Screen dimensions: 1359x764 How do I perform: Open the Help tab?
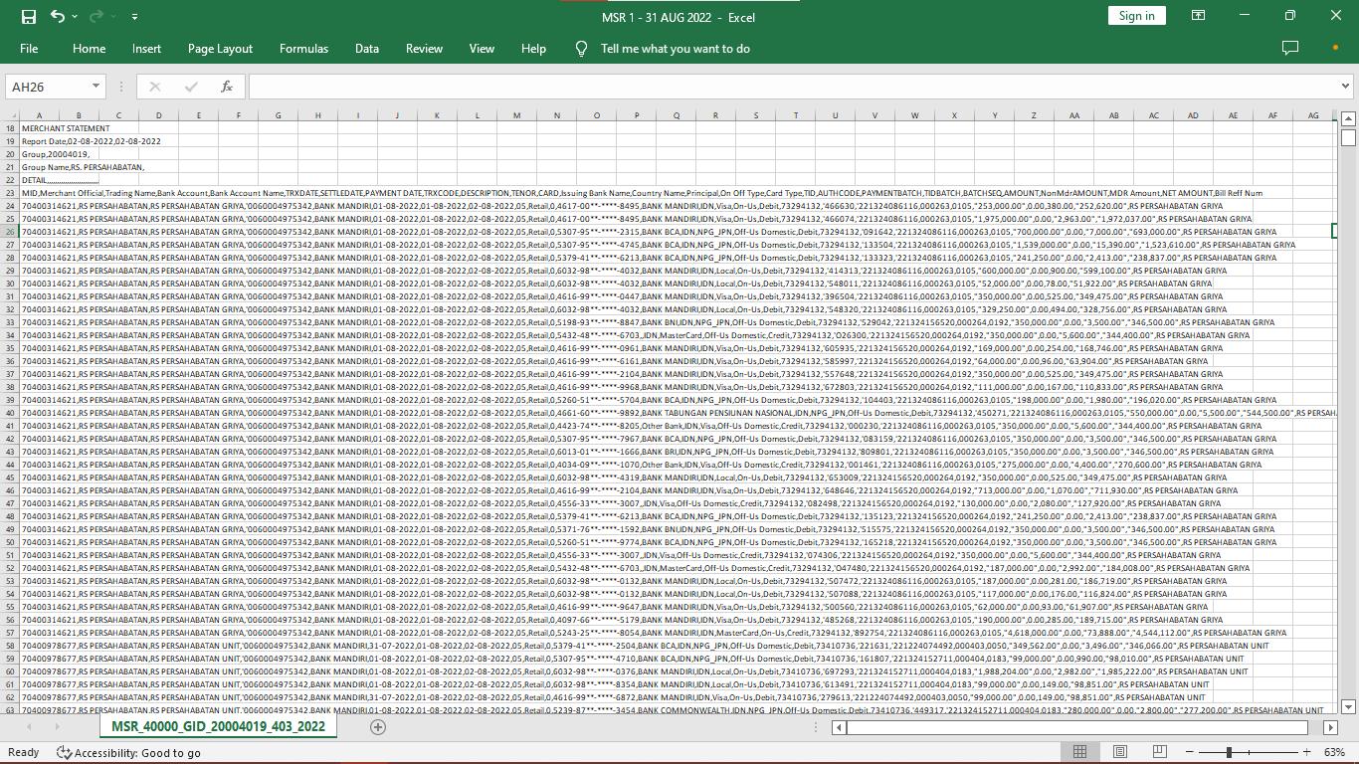click(x=533, y=48)
